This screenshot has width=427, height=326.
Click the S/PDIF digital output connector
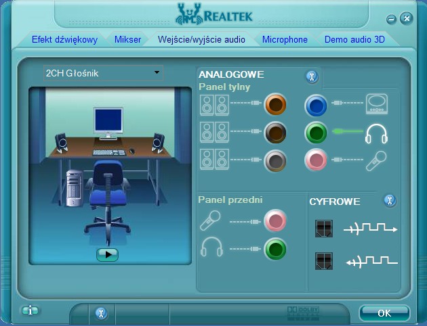324,229
